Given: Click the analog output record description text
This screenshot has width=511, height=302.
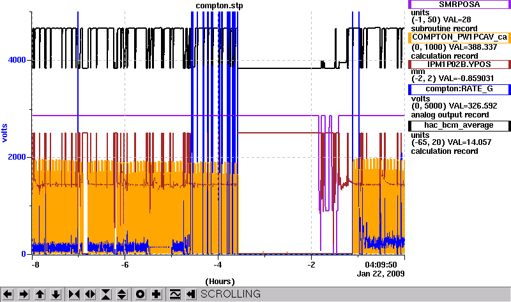Looking at the screenshot, I should pos(450,115).
